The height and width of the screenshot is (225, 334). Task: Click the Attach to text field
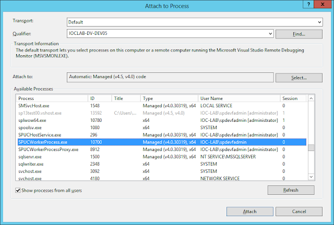170,78
